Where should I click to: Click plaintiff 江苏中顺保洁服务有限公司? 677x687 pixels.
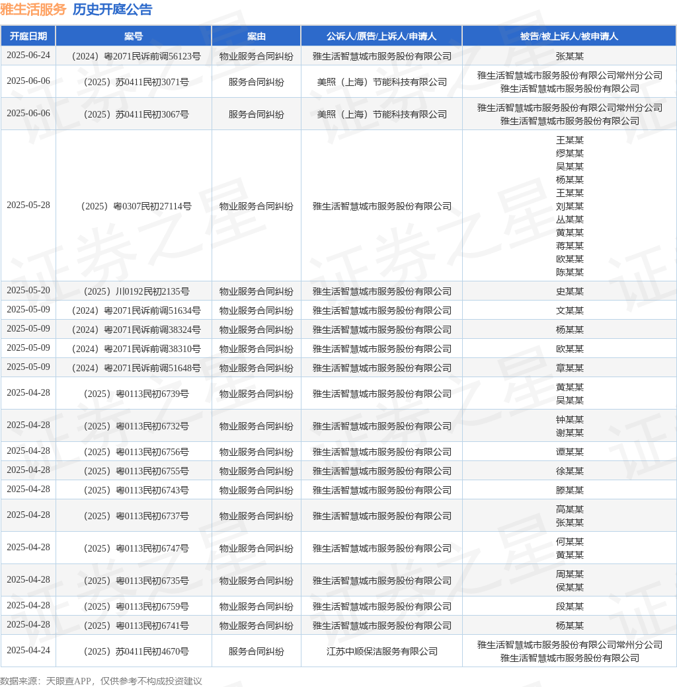(x=382, y=651)
